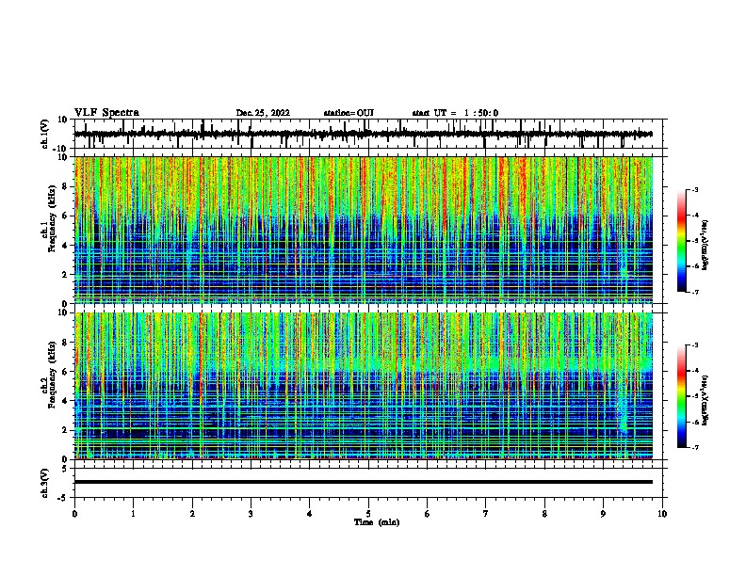This screenshot has height=576, width=746.
Task: Click the "8" kHz tick on the ch.1 frequency axis
Action: click(x=65, y=186)
